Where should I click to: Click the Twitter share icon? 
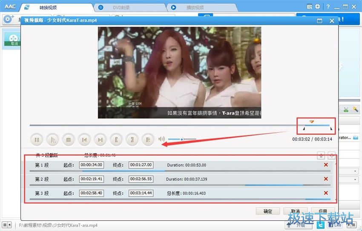click(x=320, y=225)
